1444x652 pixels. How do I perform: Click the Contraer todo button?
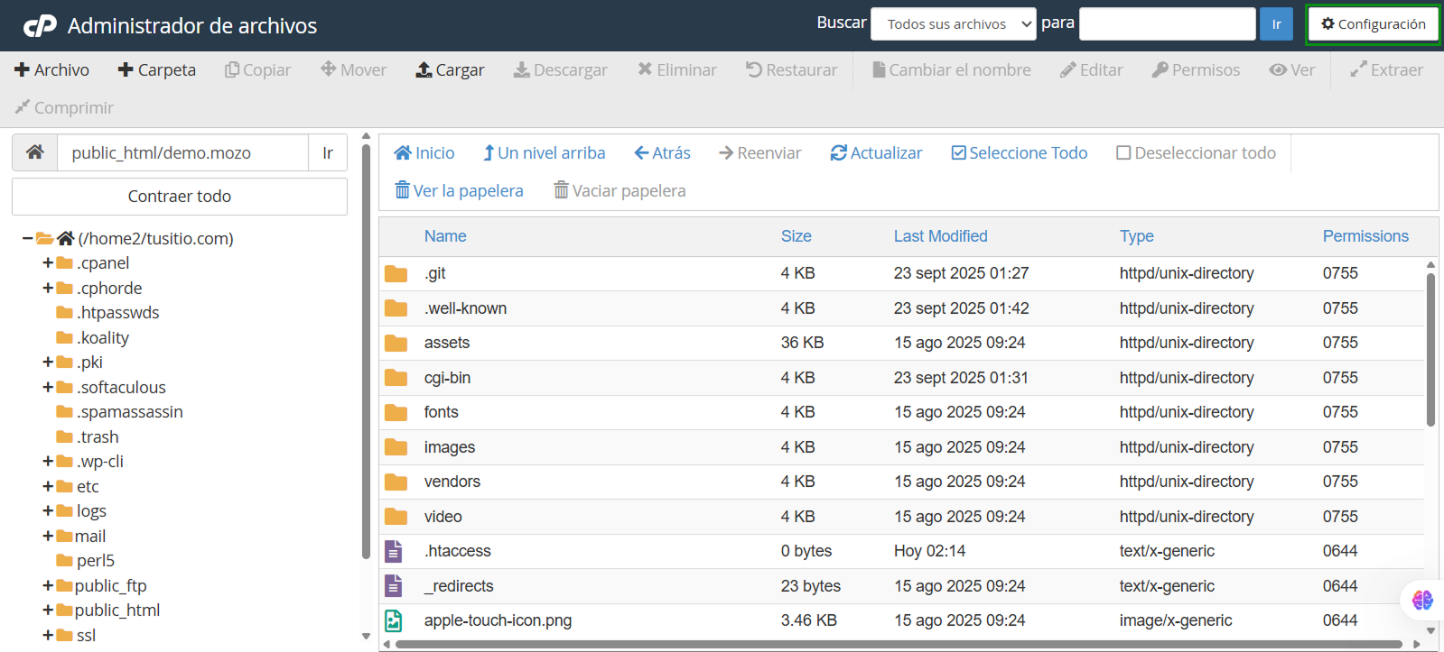[180, 197]
